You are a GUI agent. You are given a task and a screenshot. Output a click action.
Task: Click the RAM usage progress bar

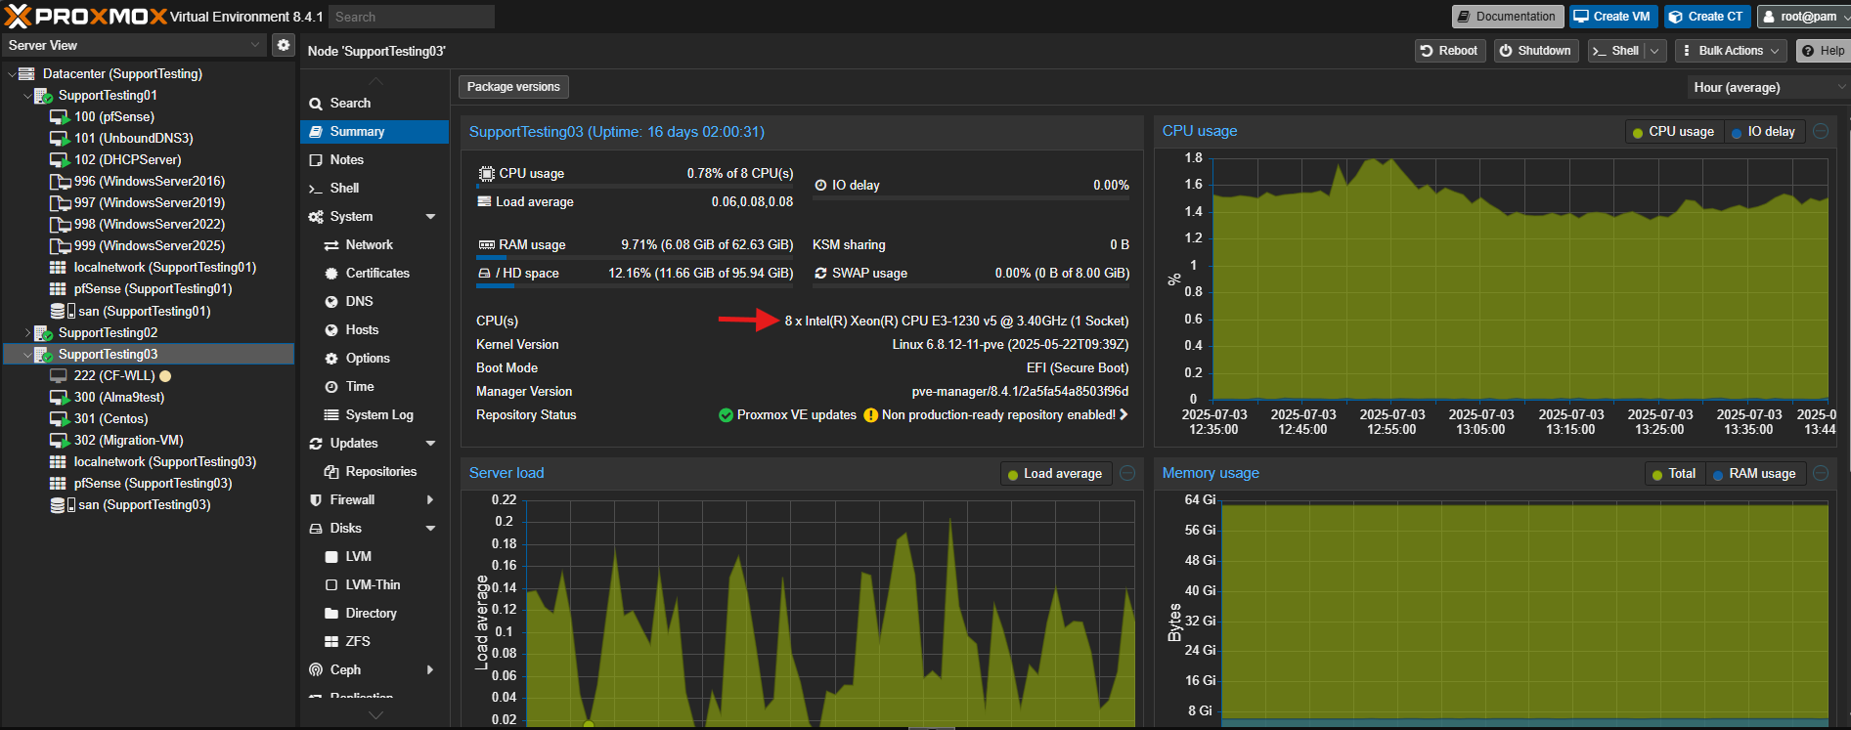pos(635,258)
